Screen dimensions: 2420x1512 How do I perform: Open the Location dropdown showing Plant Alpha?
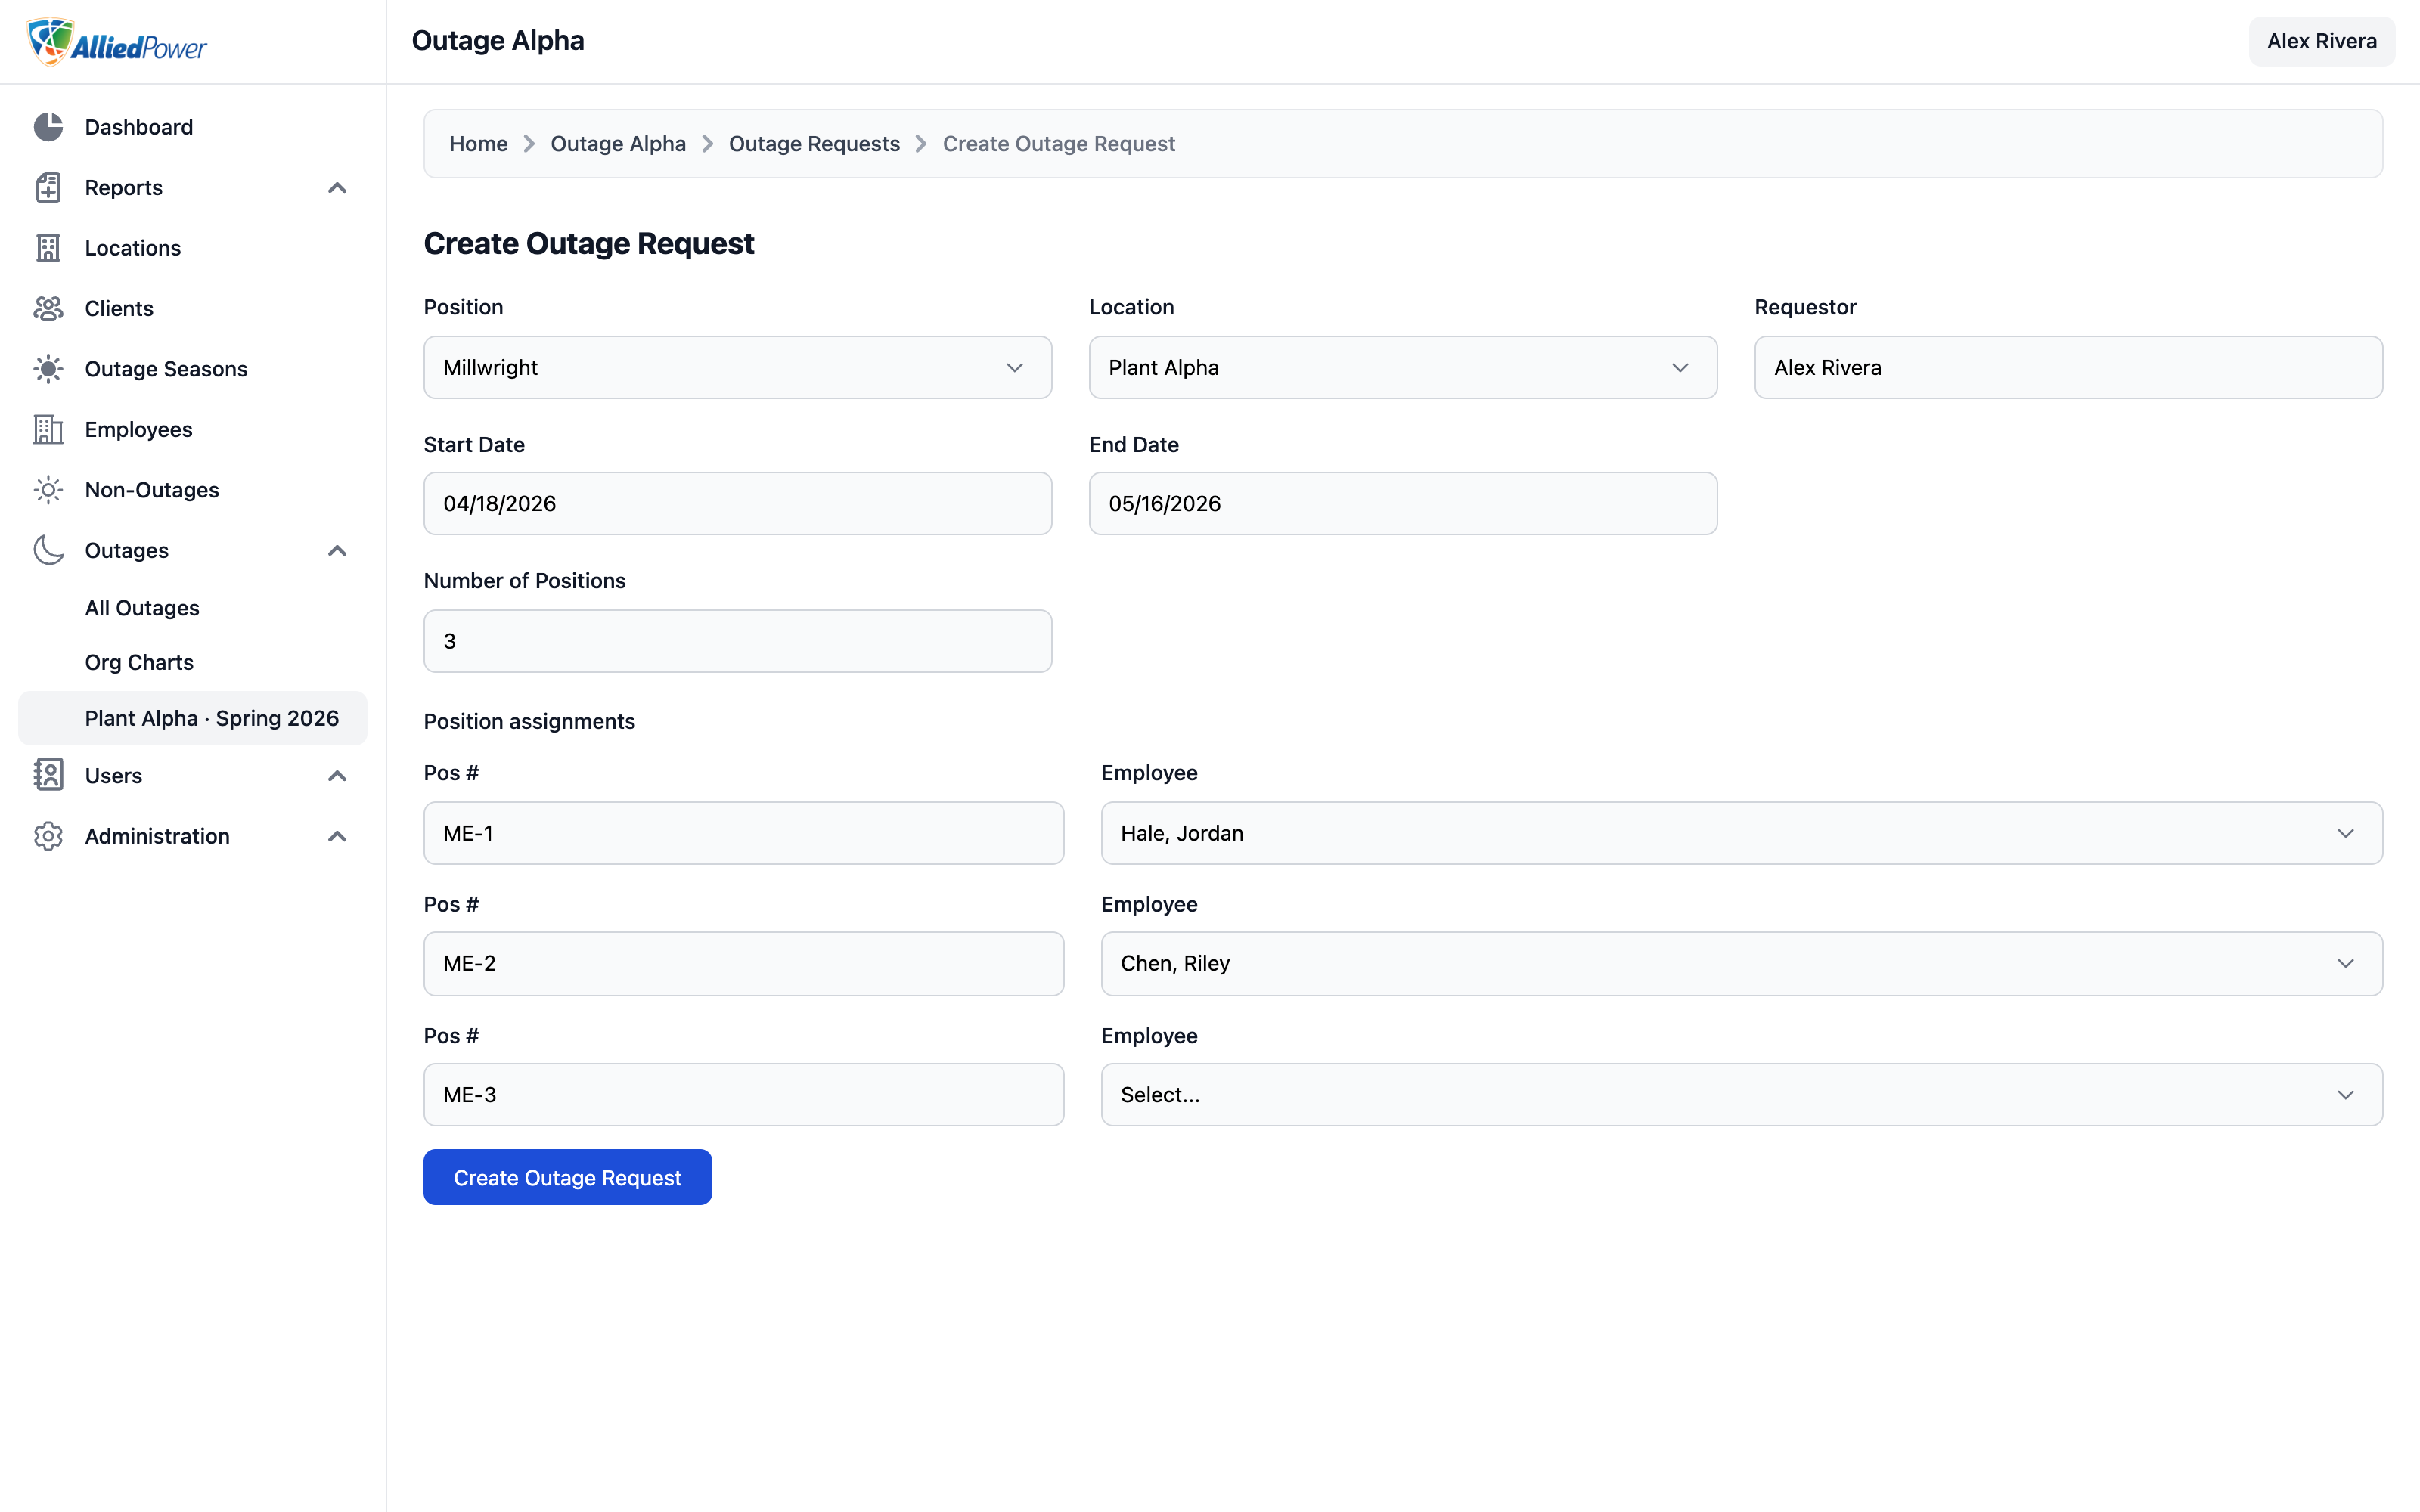[x=1403, y=367]
